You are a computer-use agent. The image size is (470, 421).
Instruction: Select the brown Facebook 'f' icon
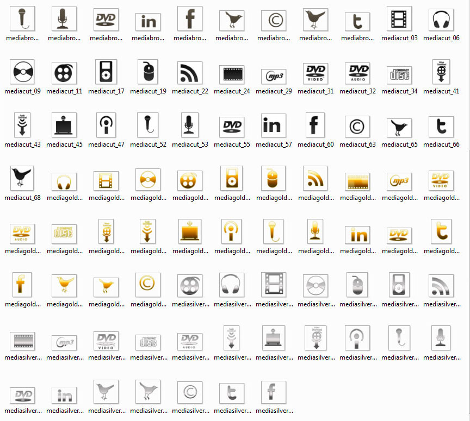point(190,18)
